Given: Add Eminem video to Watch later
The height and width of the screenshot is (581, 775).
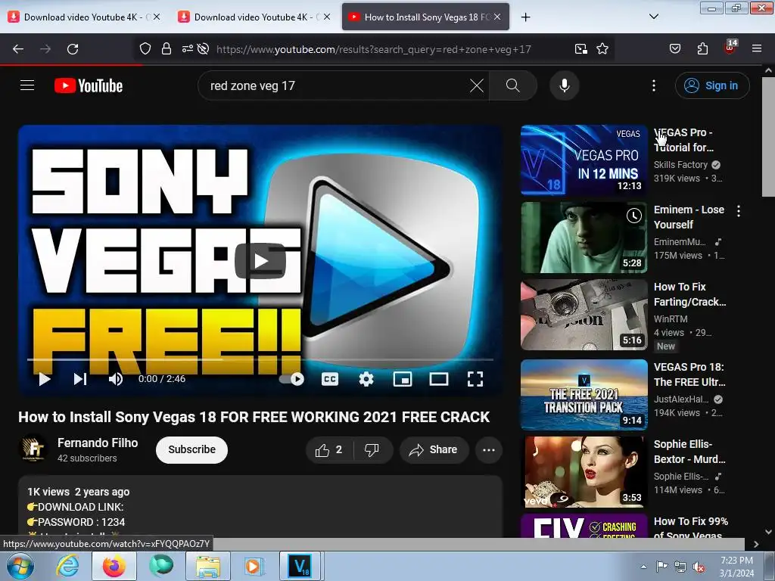Looking at the screenshot, I should click(634, 216).
